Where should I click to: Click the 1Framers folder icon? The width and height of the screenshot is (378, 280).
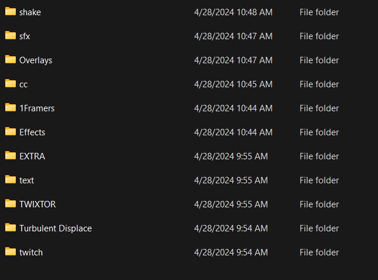11,108
